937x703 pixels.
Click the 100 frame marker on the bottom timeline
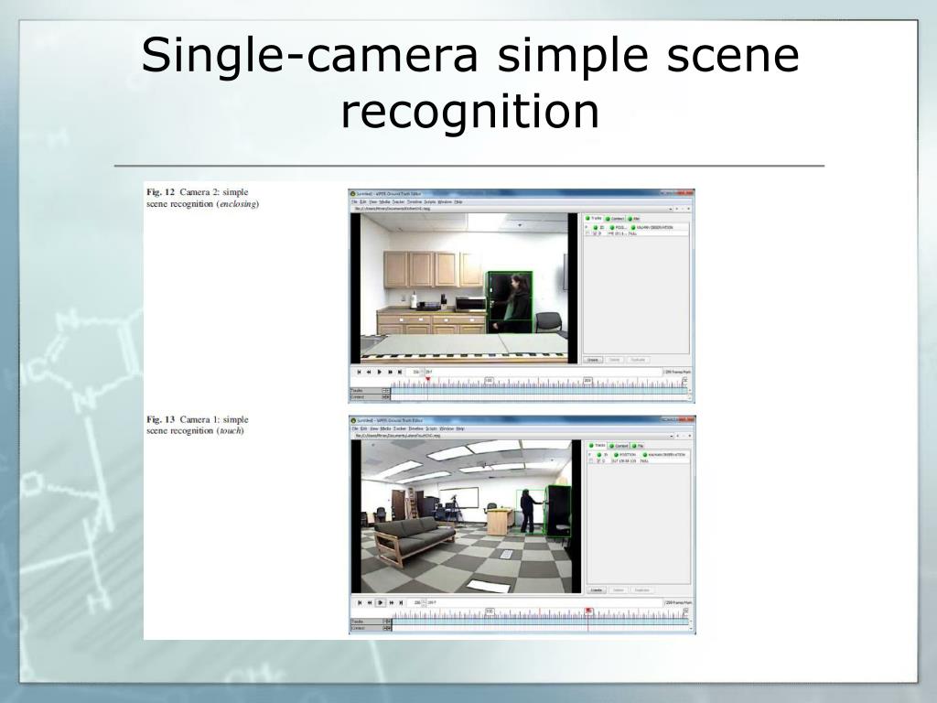(x=490, y=611)
